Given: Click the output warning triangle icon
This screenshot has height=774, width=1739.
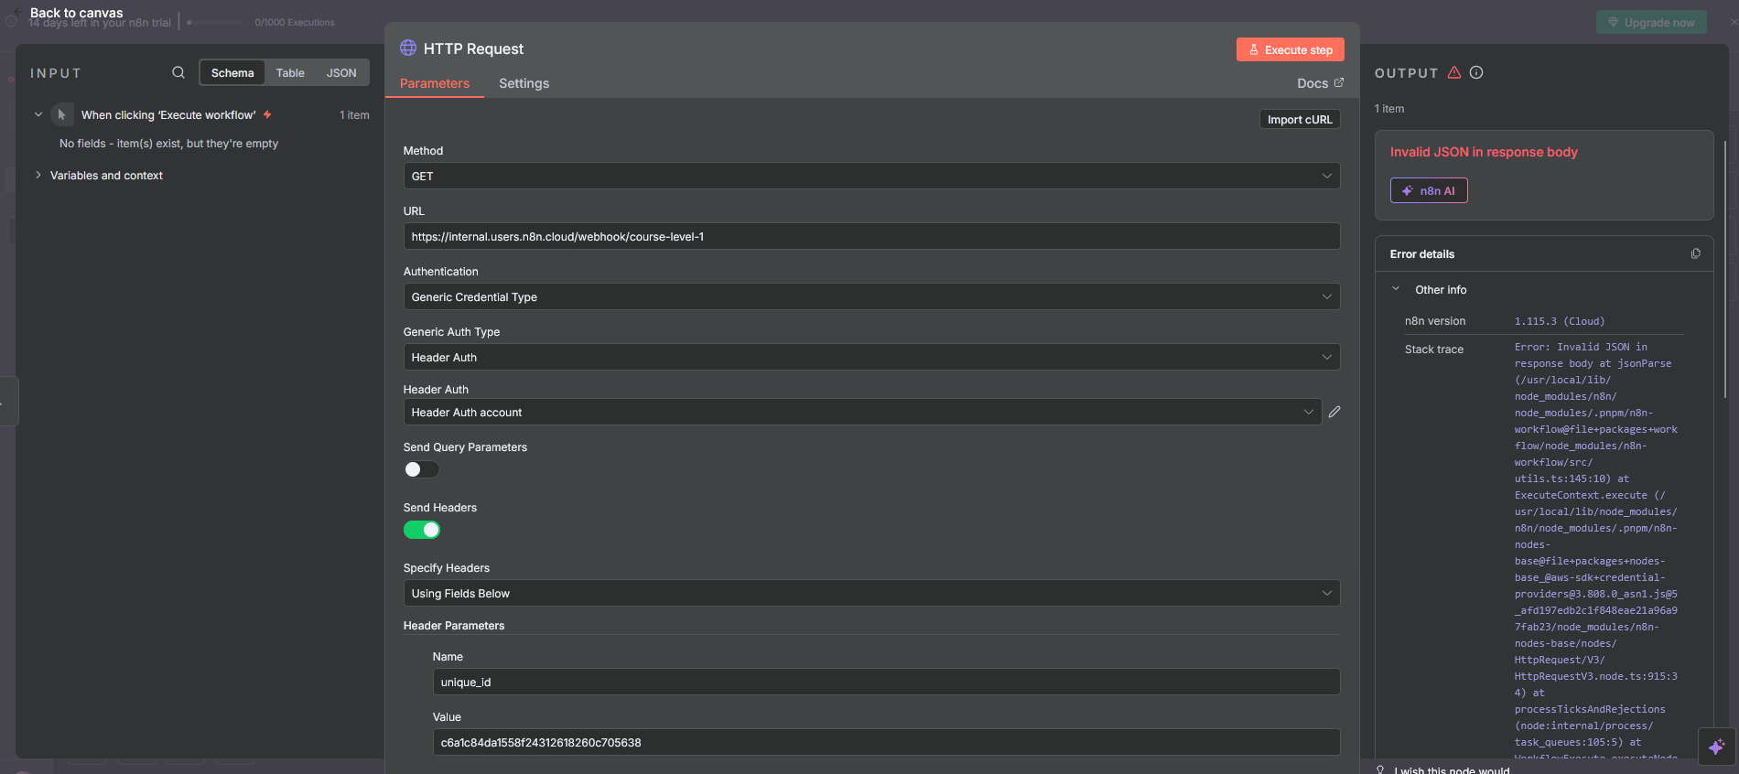Looking at the screenshot, I should point(1454,72).
